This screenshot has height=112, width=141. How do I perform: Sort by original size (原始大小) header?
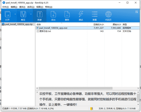coord(117,24)
